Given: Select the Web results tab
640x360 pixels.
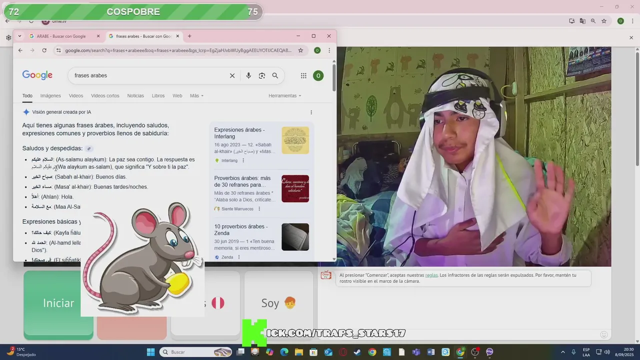Looking at the screenshot, I should pyautogui.click(x=177, y=96).
